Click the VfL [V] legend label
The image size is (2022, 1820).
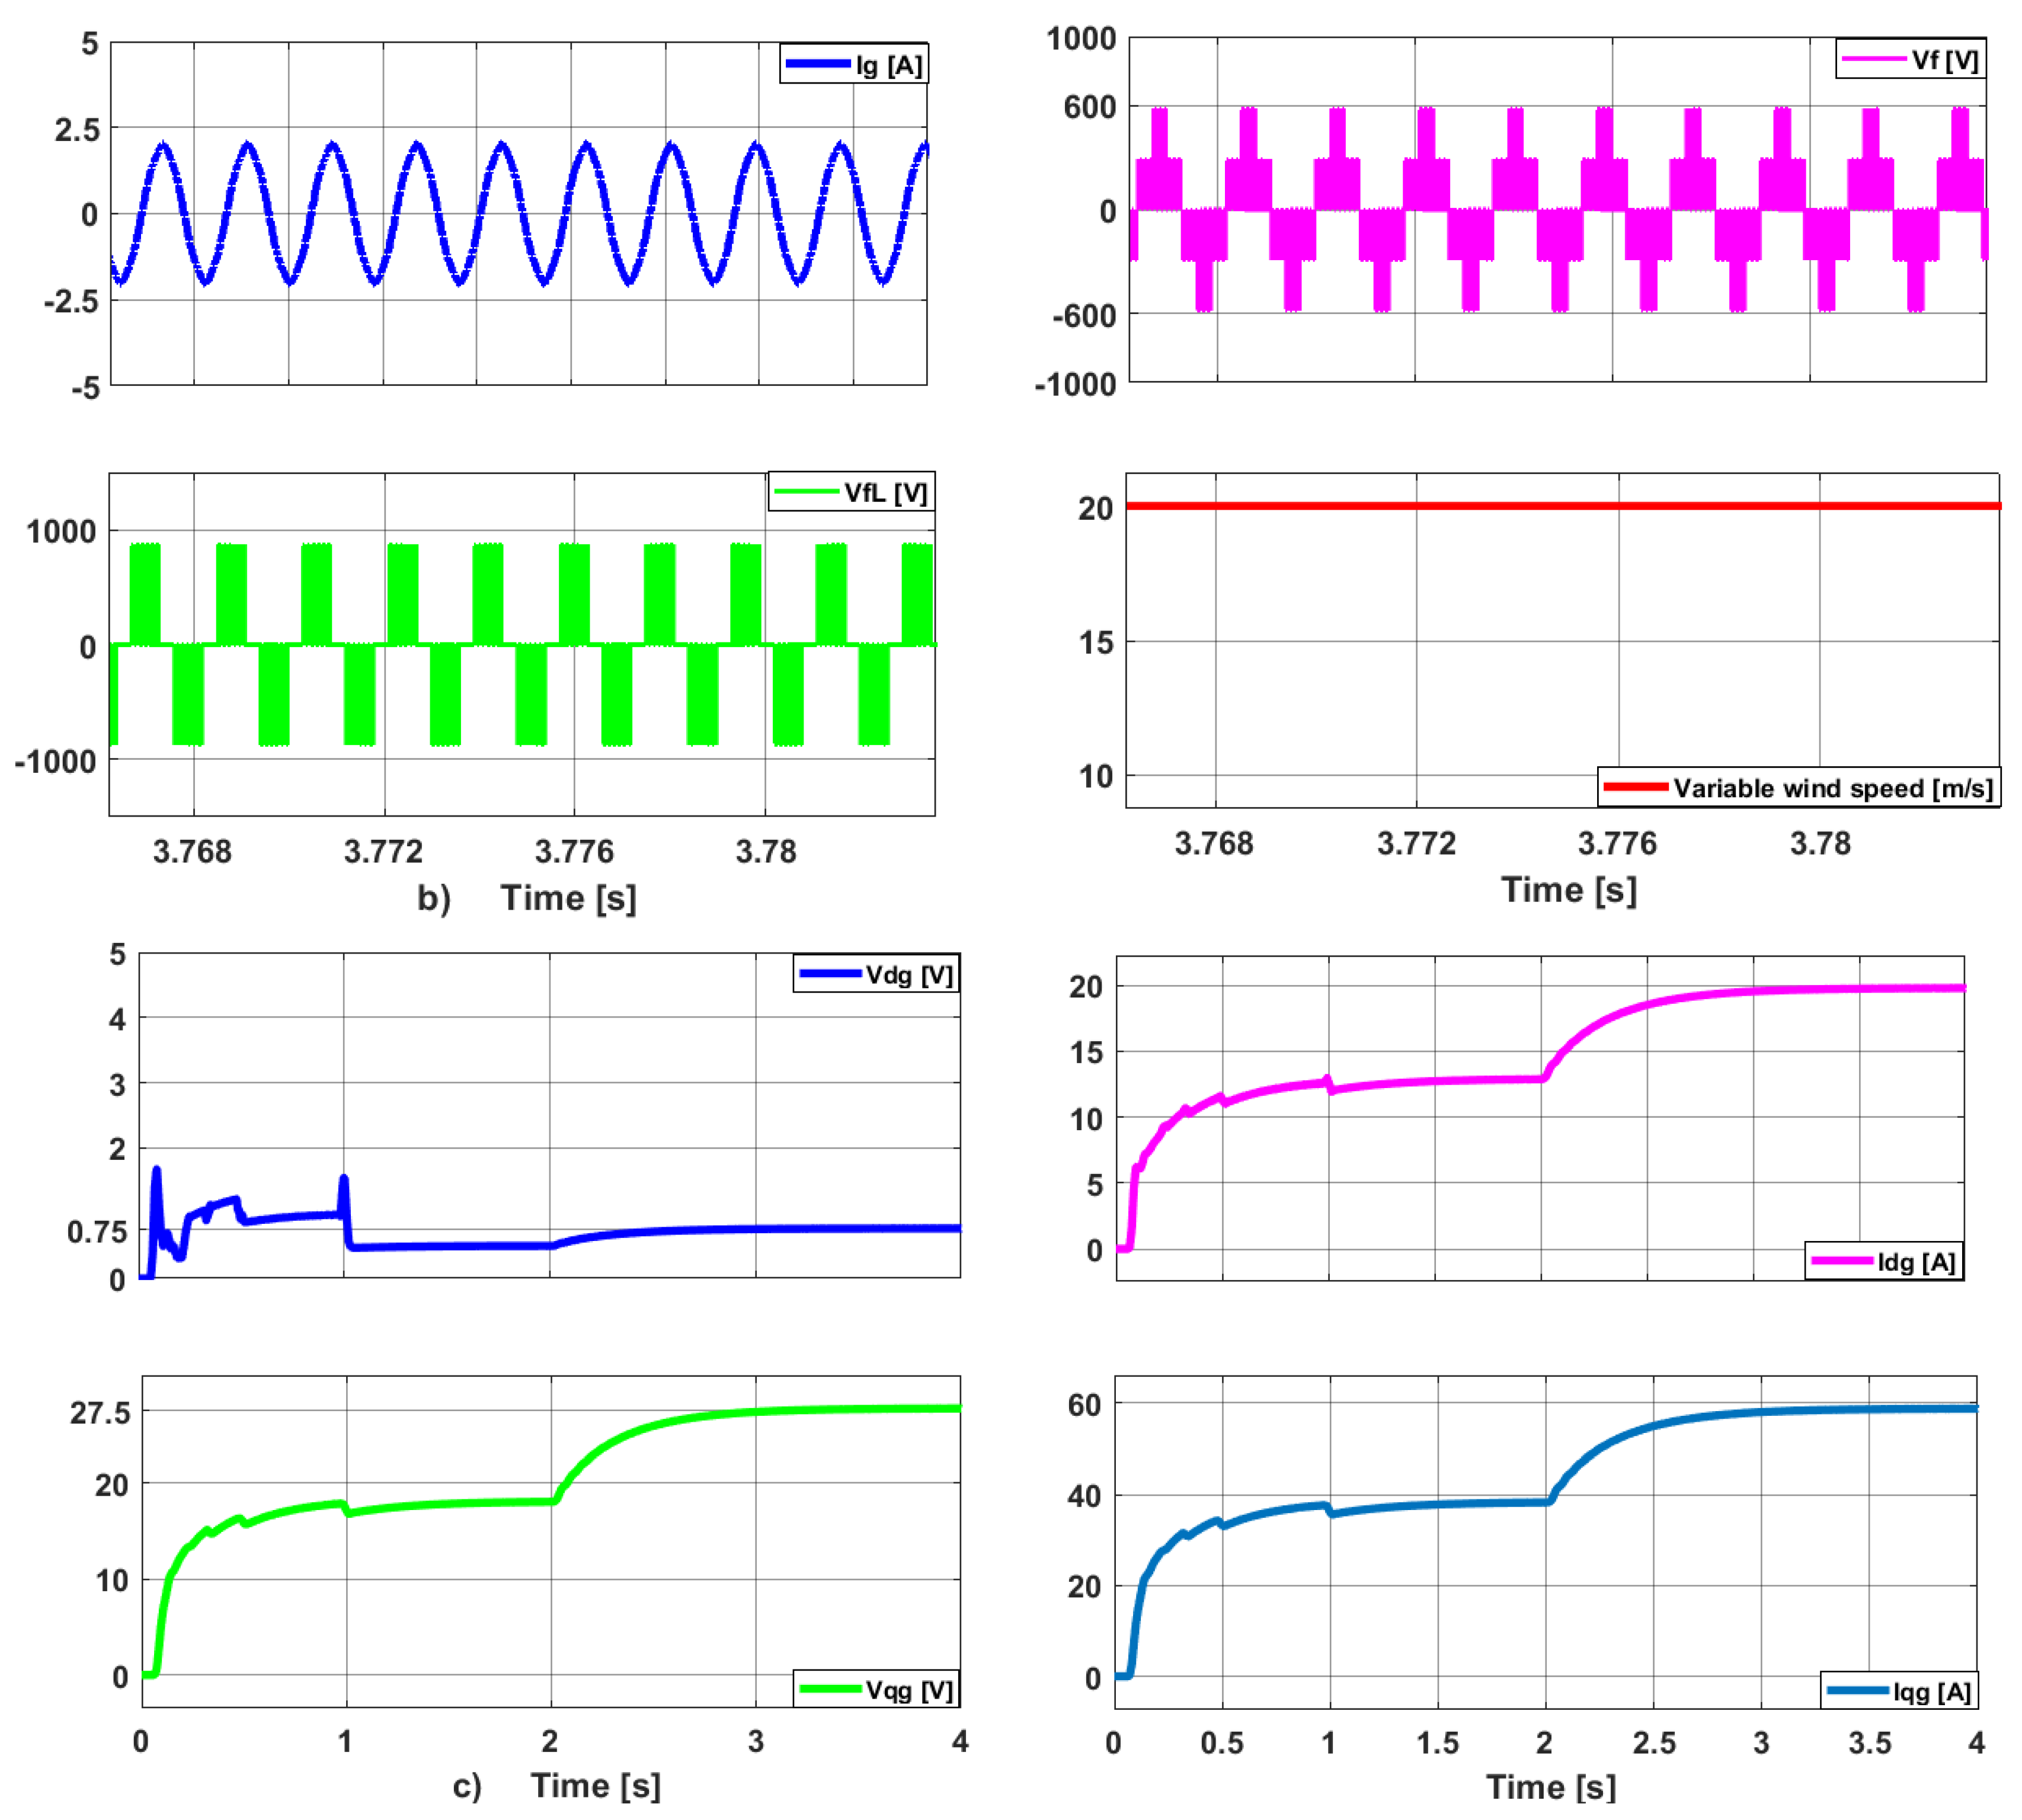(885, 493)
